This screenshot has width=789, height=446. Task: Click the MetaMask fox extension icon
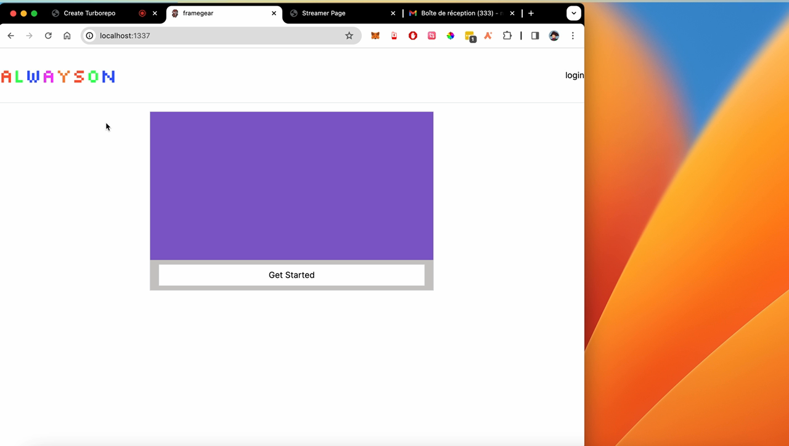tap(375, 36)
